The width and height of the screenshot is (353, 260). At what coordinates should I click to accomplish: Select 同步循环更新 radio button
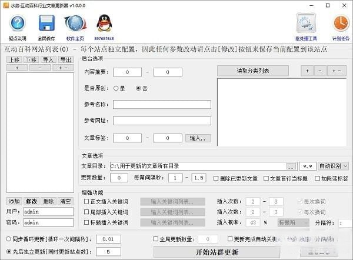pyautogui.click(x=9, y=239)
